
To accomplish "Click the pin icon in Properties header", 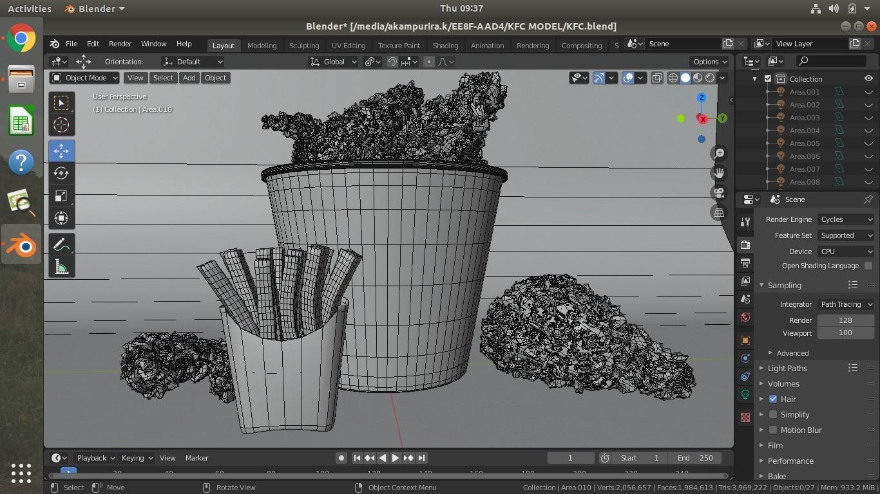I will tap(868, 199).
